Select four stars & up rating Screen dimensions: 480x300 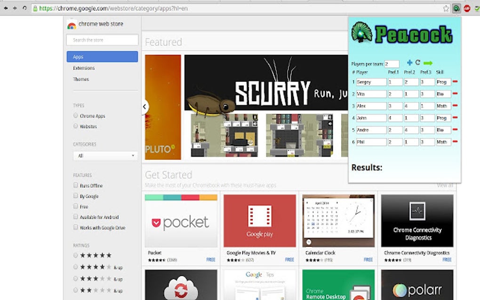pos(76,267)
